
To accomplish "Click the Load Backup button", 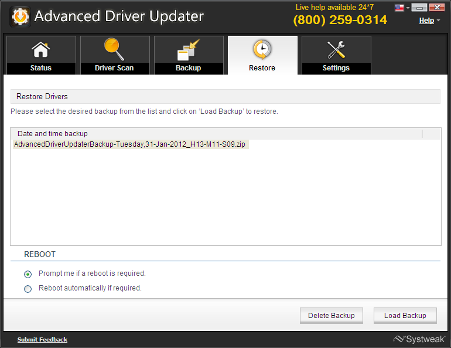I will [405, 316].
